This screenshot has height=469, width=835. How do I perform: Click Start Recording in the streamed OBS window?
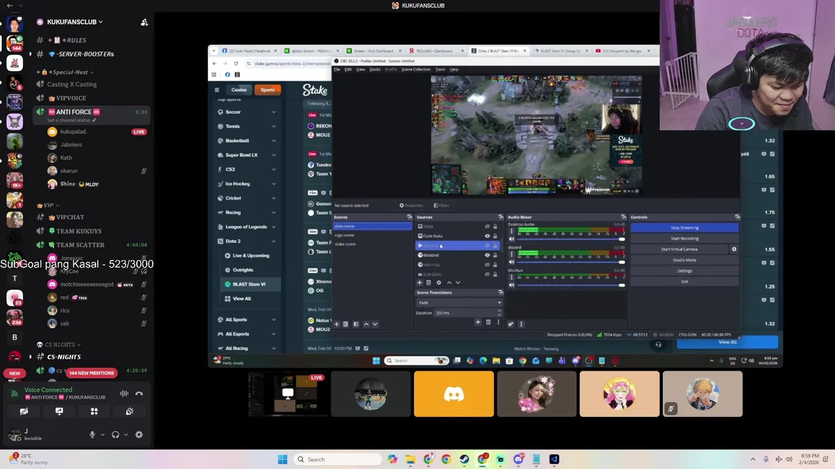click(x=684, y=238)
